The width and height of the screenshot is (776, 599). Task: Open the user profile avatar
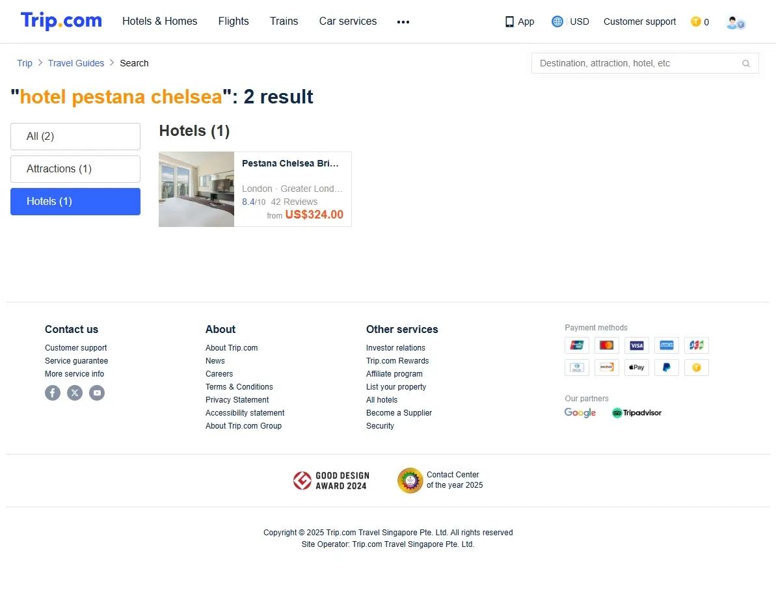pos(735,22)
